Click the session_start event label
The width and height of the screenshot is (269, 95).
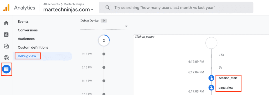click(x=228, y=78)
